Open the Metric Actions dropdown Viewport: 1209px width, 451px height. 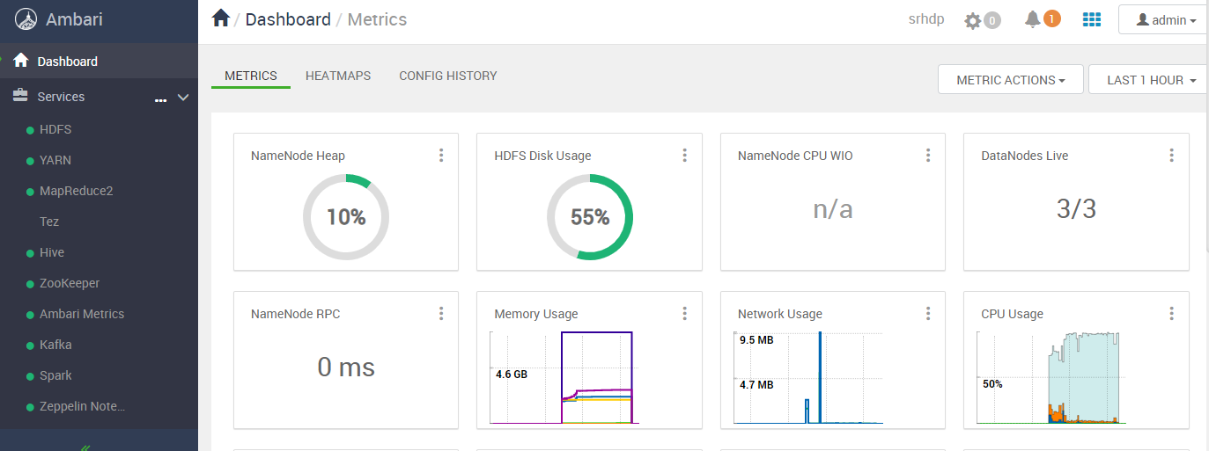click(x=1011, y=80)
